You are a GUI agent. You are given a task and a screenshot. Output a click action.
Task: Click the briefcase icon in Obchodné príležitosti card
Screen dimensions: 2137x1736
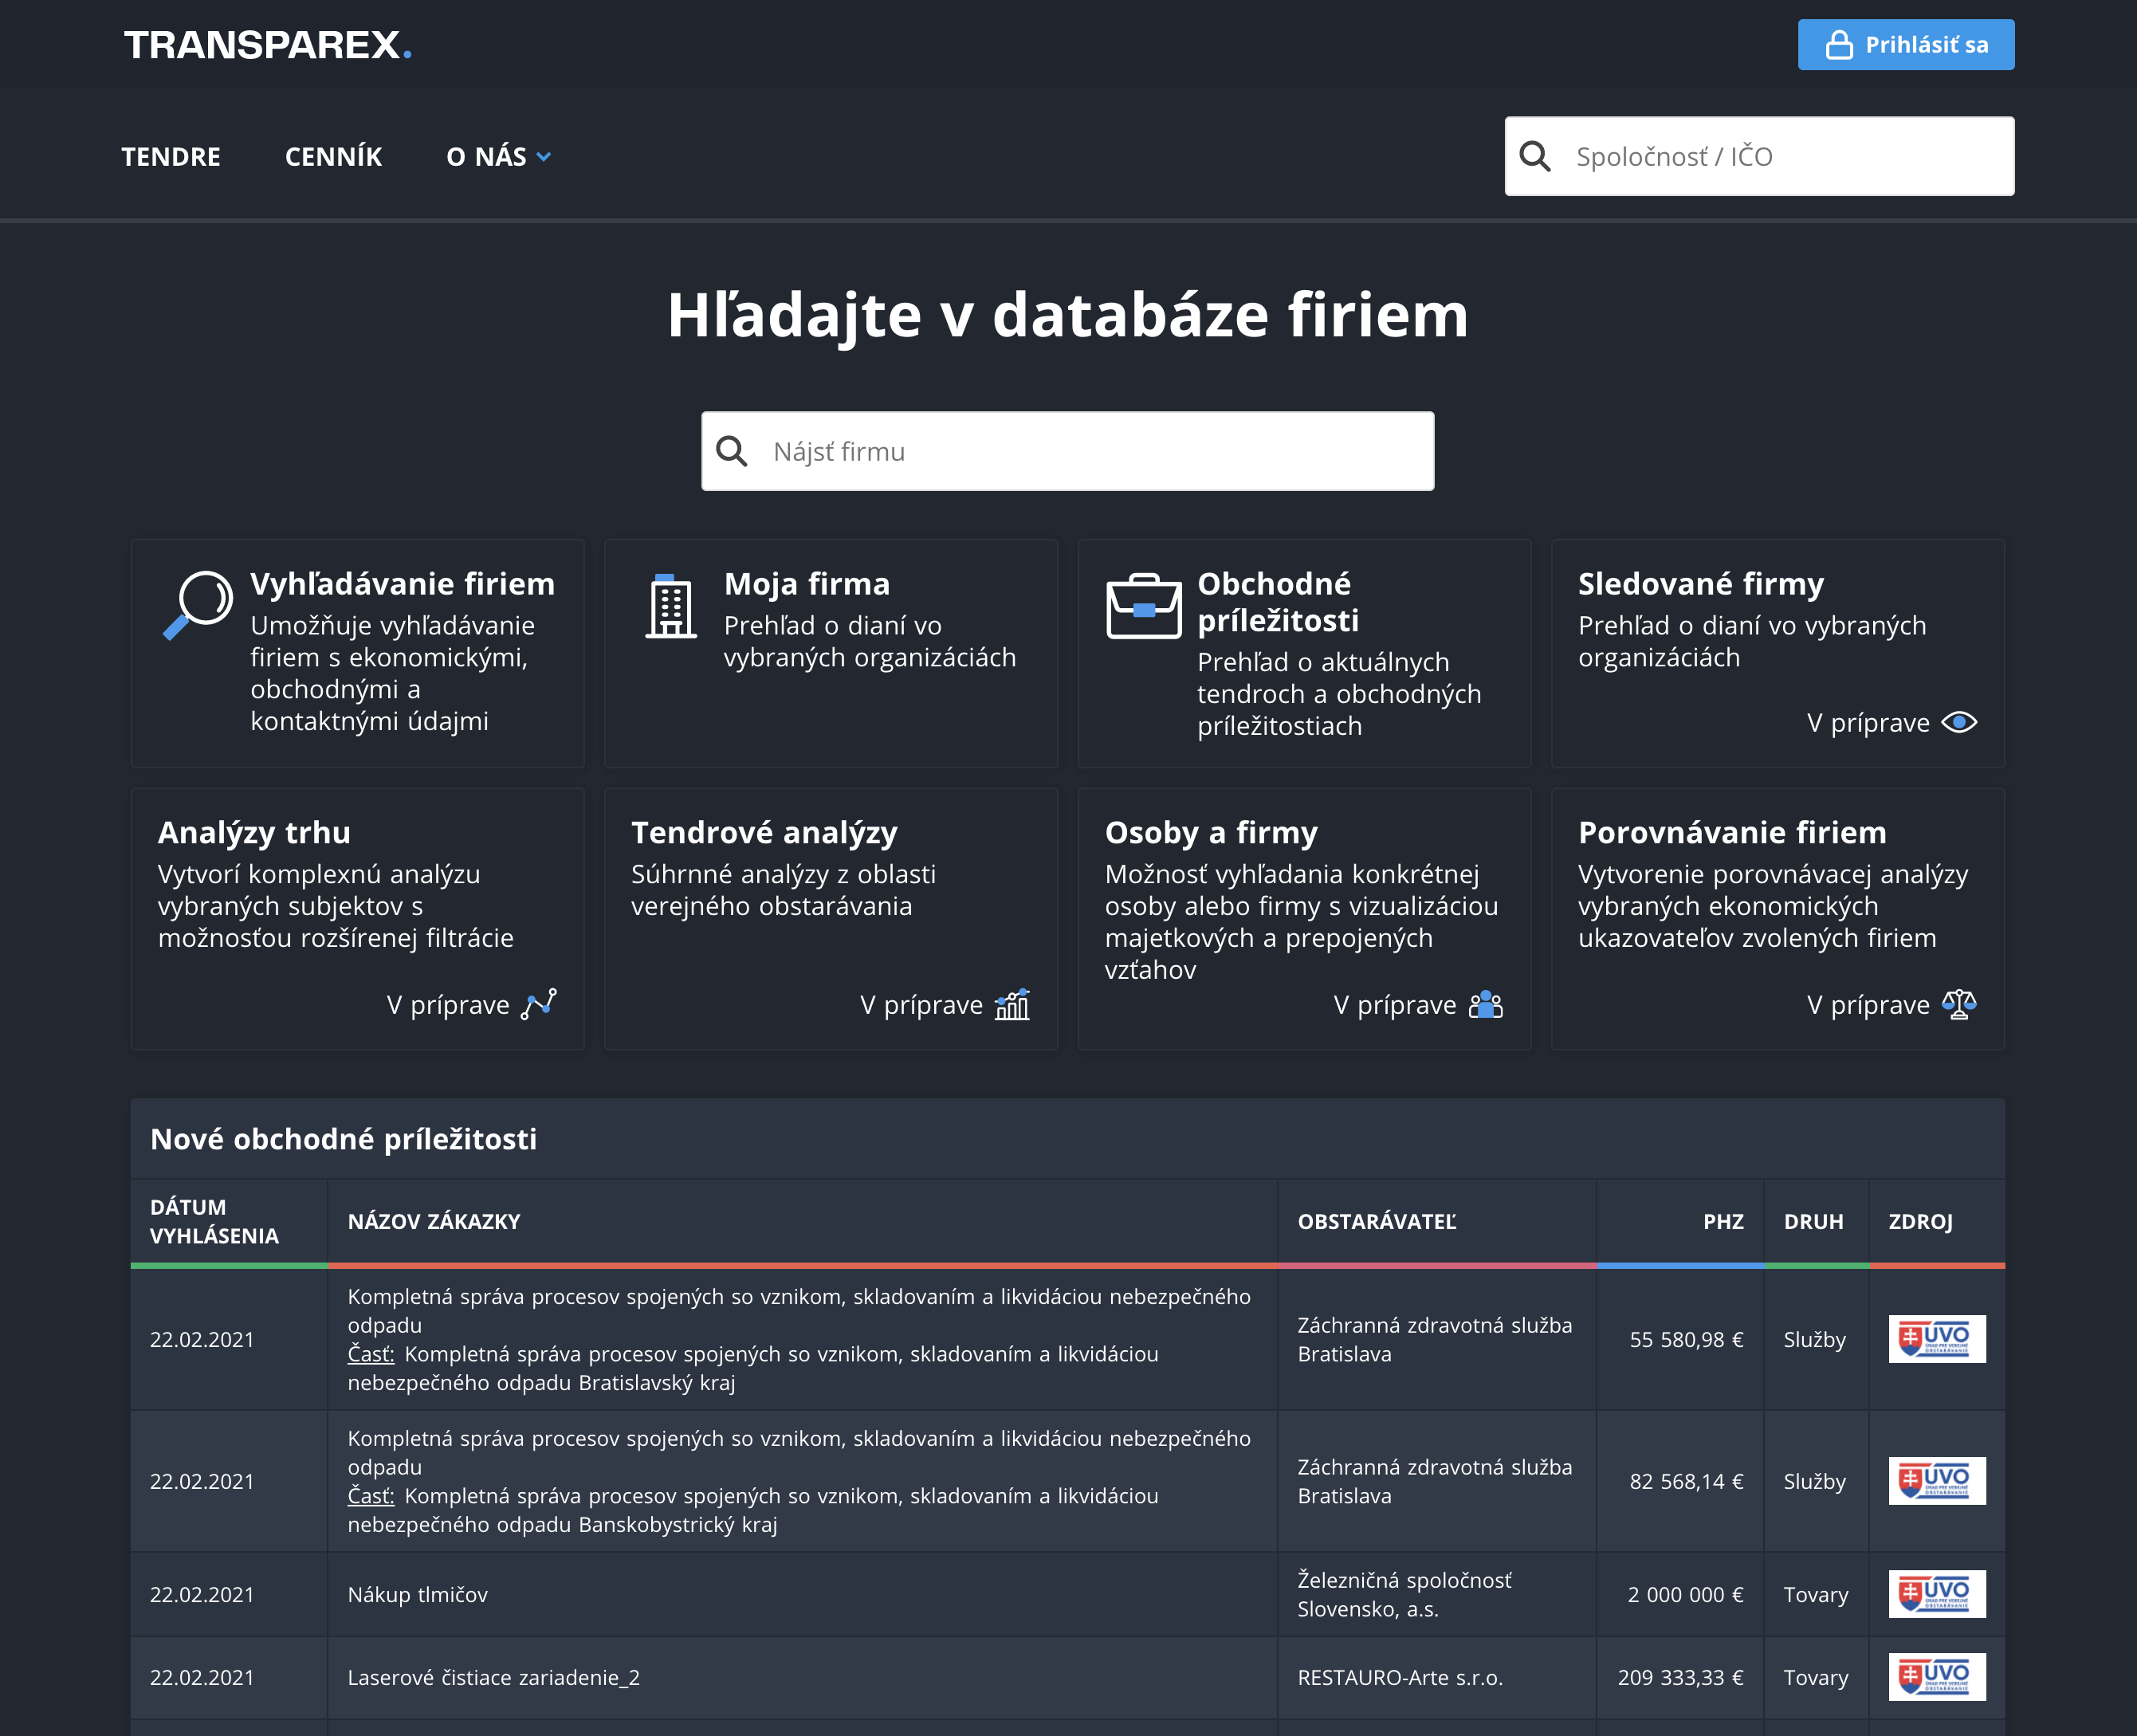click(1144, 606)
